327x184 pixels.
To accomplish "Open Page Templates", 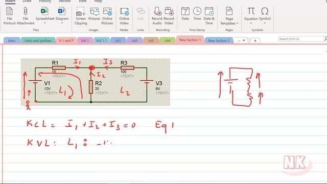I will [x=229, y=16].
